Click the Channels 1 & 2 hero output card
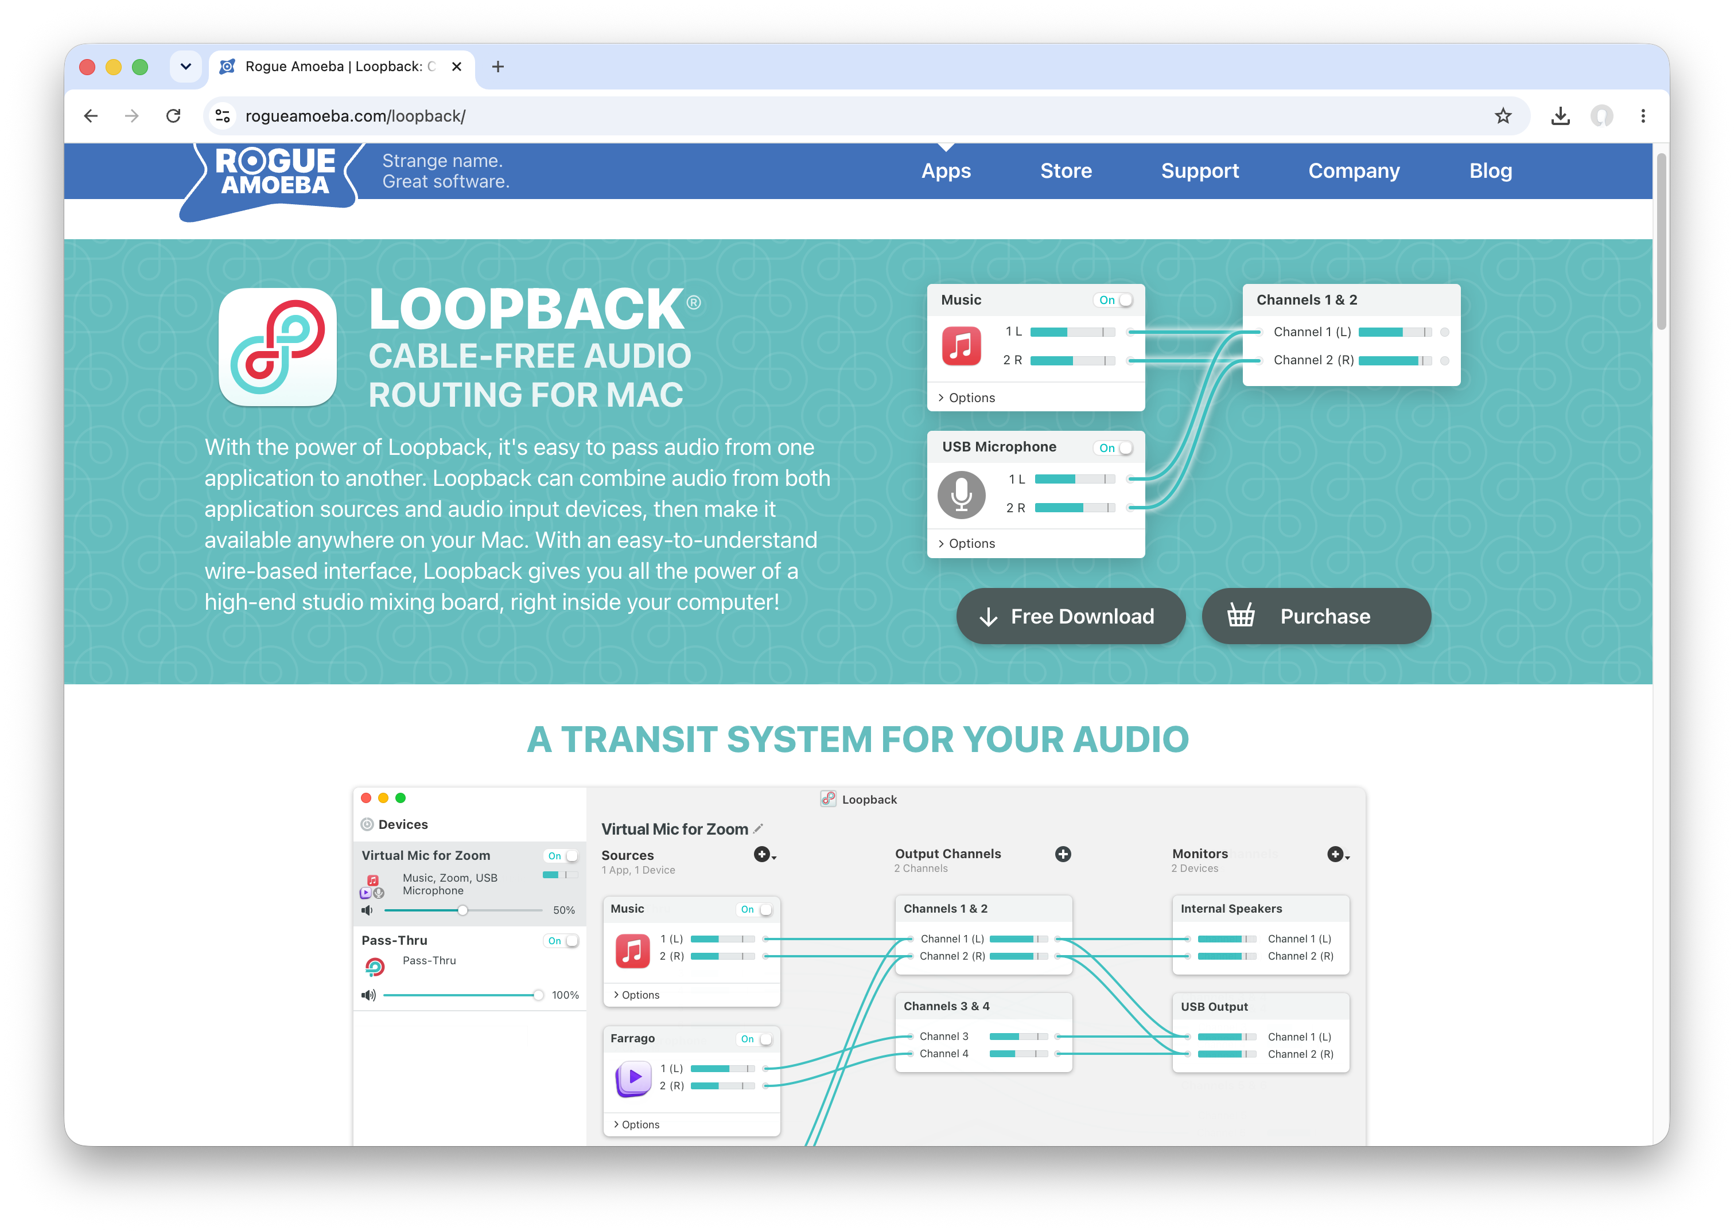This screenshot has width=1734, height=1231. (1351, 334)
